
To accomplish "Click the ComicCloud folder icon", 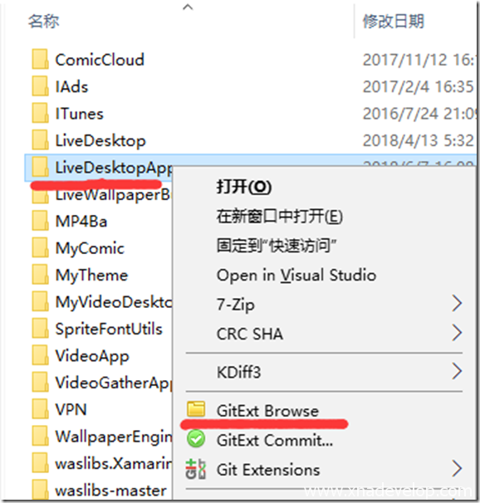I will (41, 59).
